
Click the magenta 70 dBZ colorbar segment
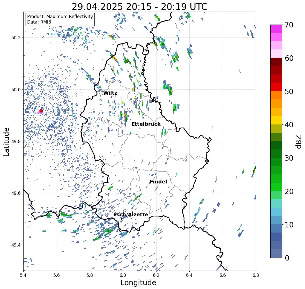(x=276, y=29)
